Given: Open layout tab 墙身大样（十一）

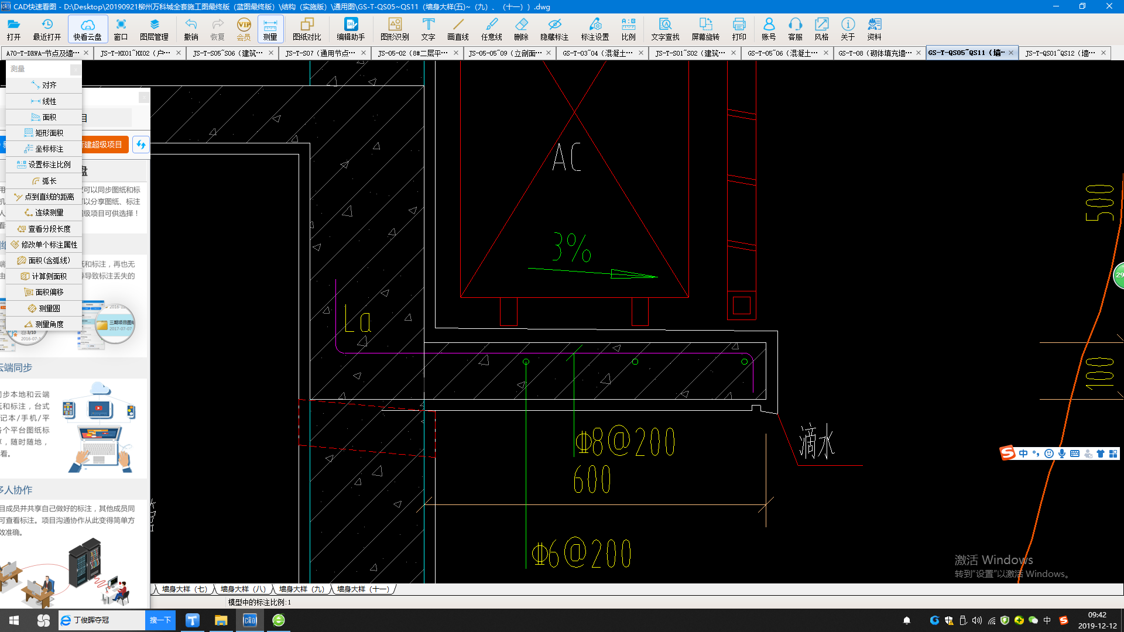Looking at the screenshot, I should click(x=363, y=589).
